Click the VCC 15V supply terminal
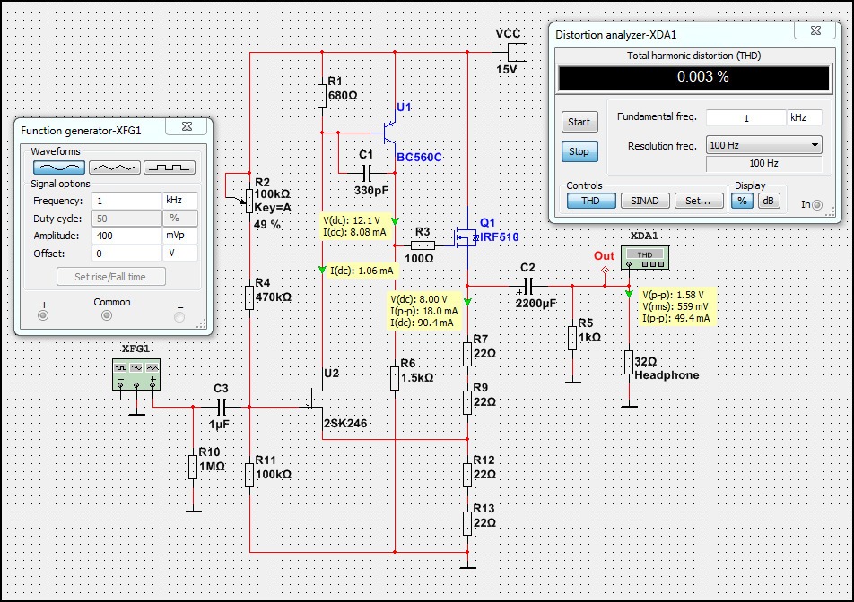The width and height of the screenshot is (854, 602). click(x=518, y=53)
